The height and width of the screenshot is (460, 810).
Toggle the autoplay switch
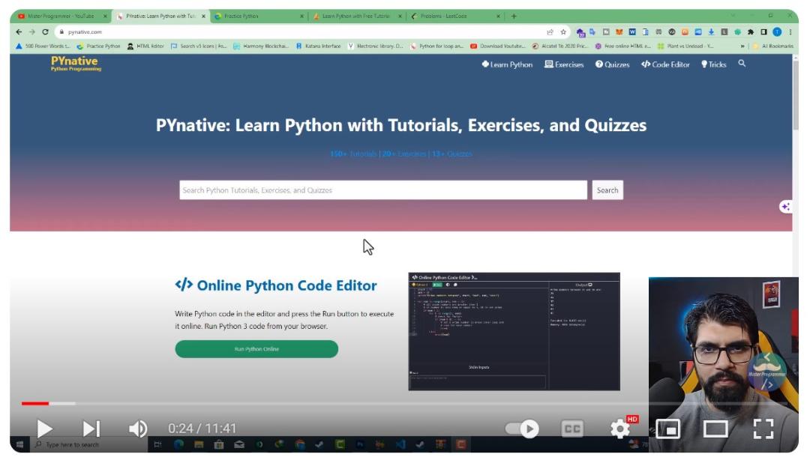522,429
